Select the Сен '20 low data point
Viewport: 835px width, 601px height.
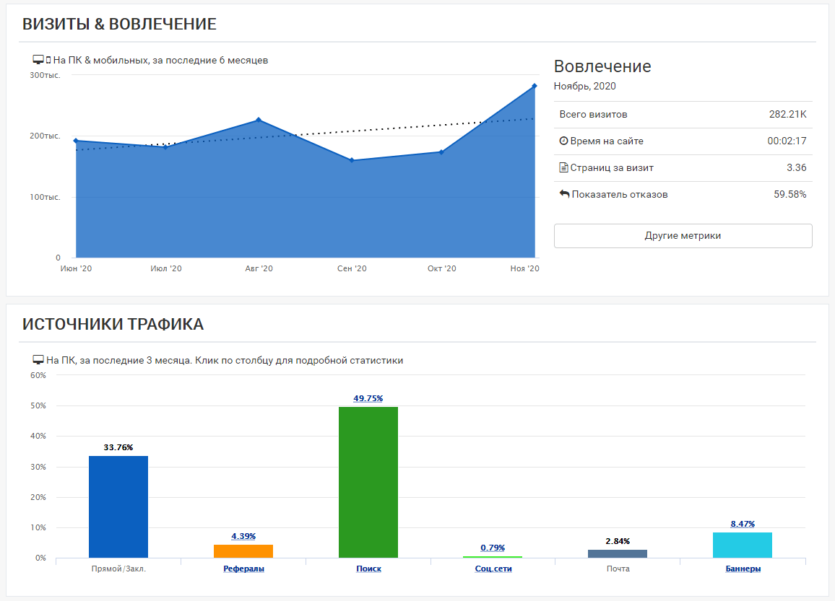click(352, 160)
